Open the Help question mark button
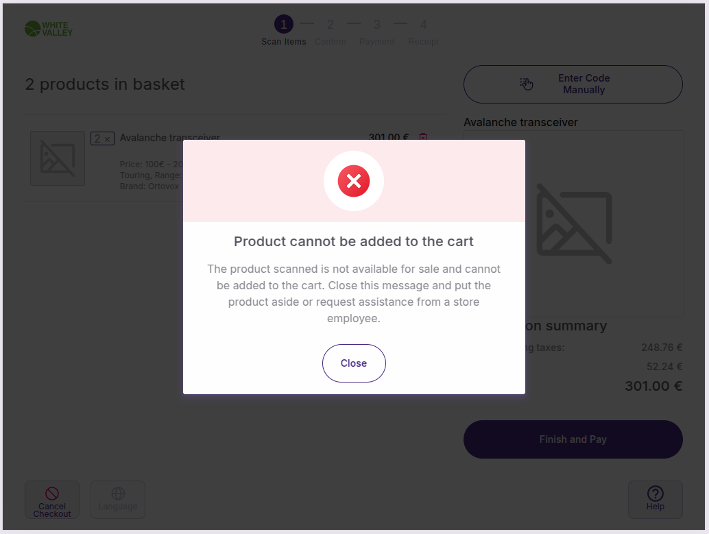 pos(655,499)
